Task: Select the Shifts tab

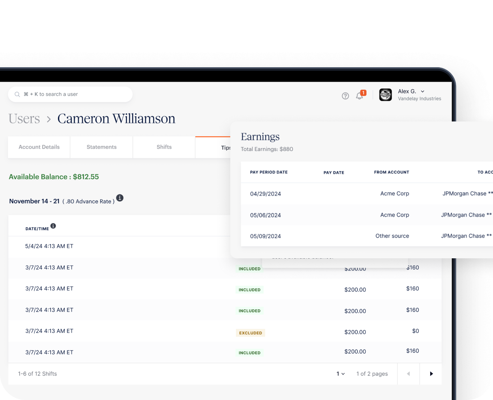Action: 164,147
